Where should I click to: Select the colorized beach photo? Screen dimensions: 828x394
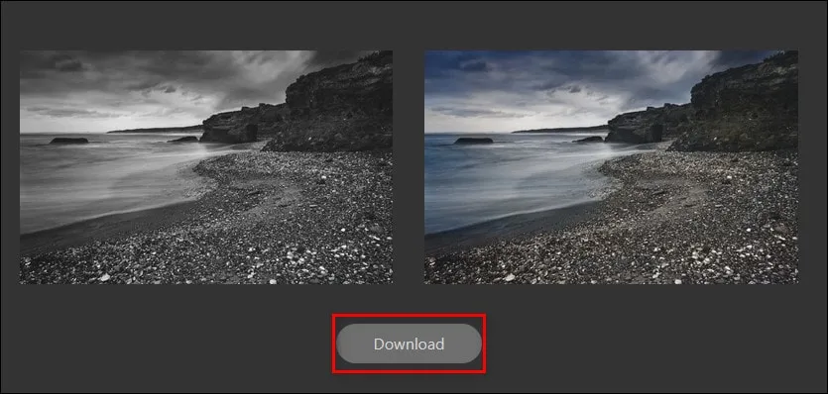(x=611, y=167)
